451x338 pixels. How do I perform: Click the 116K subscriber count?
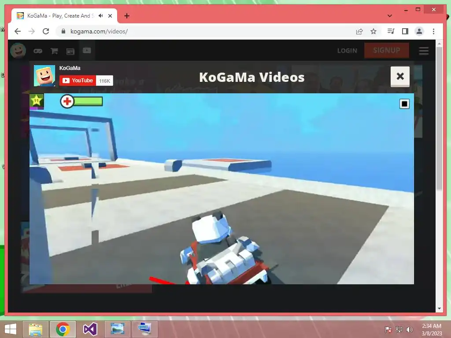tap(104, 81)
